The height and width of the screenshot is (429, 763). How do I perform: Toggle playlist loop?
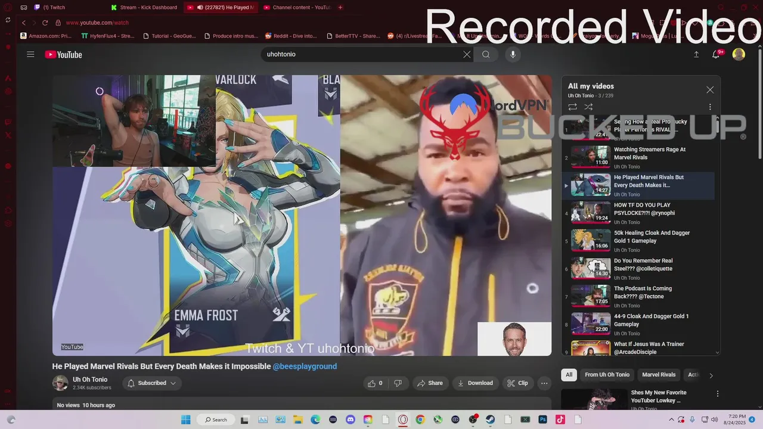(572, 107)
